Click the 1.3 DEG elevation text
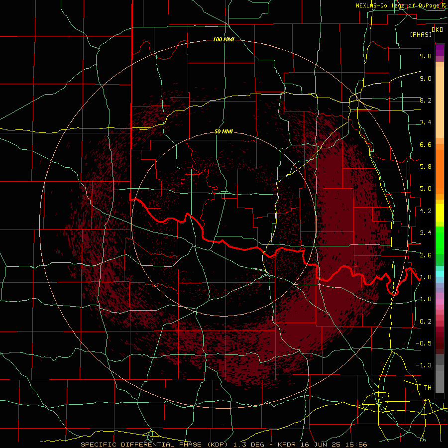This screenshot has height=448, width=448. point(248,445)
